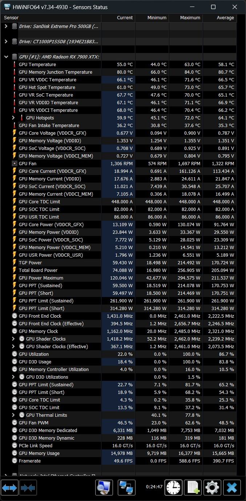Select the GPU D3D Memory Dynamic row
Screen dimensions: 246x501
click(x=118, y=438)
